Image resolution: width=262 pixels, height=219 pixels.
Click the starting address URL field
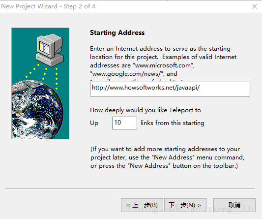(x=170, y=89)
